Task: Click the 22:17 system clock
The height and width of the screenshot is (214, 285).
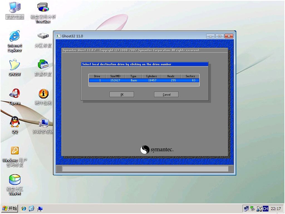Action: (x=276, y=208)
